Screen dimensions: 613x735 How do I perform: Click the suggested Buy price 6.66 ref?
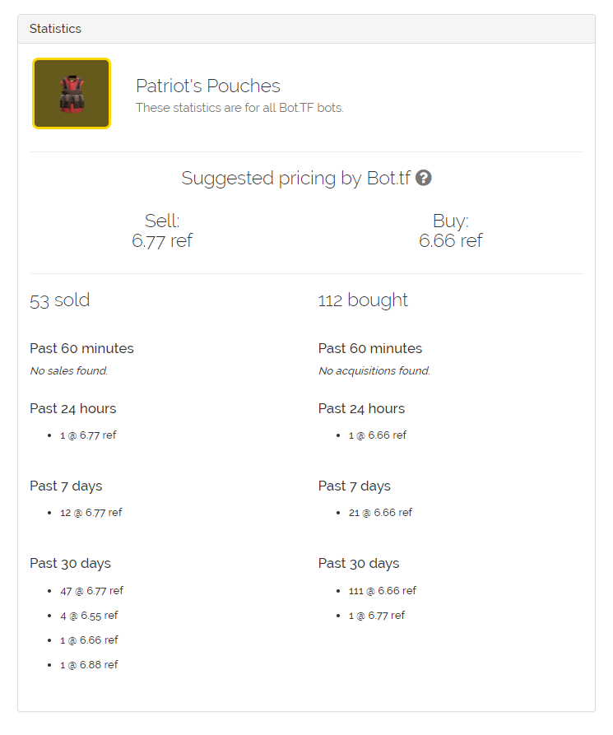coord(450,240)
